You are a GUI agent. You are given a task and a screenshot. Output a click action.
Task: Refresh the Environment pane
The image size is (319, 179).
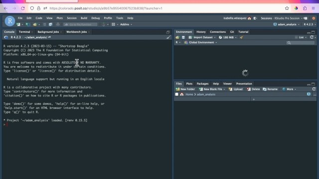click(312, 37)
